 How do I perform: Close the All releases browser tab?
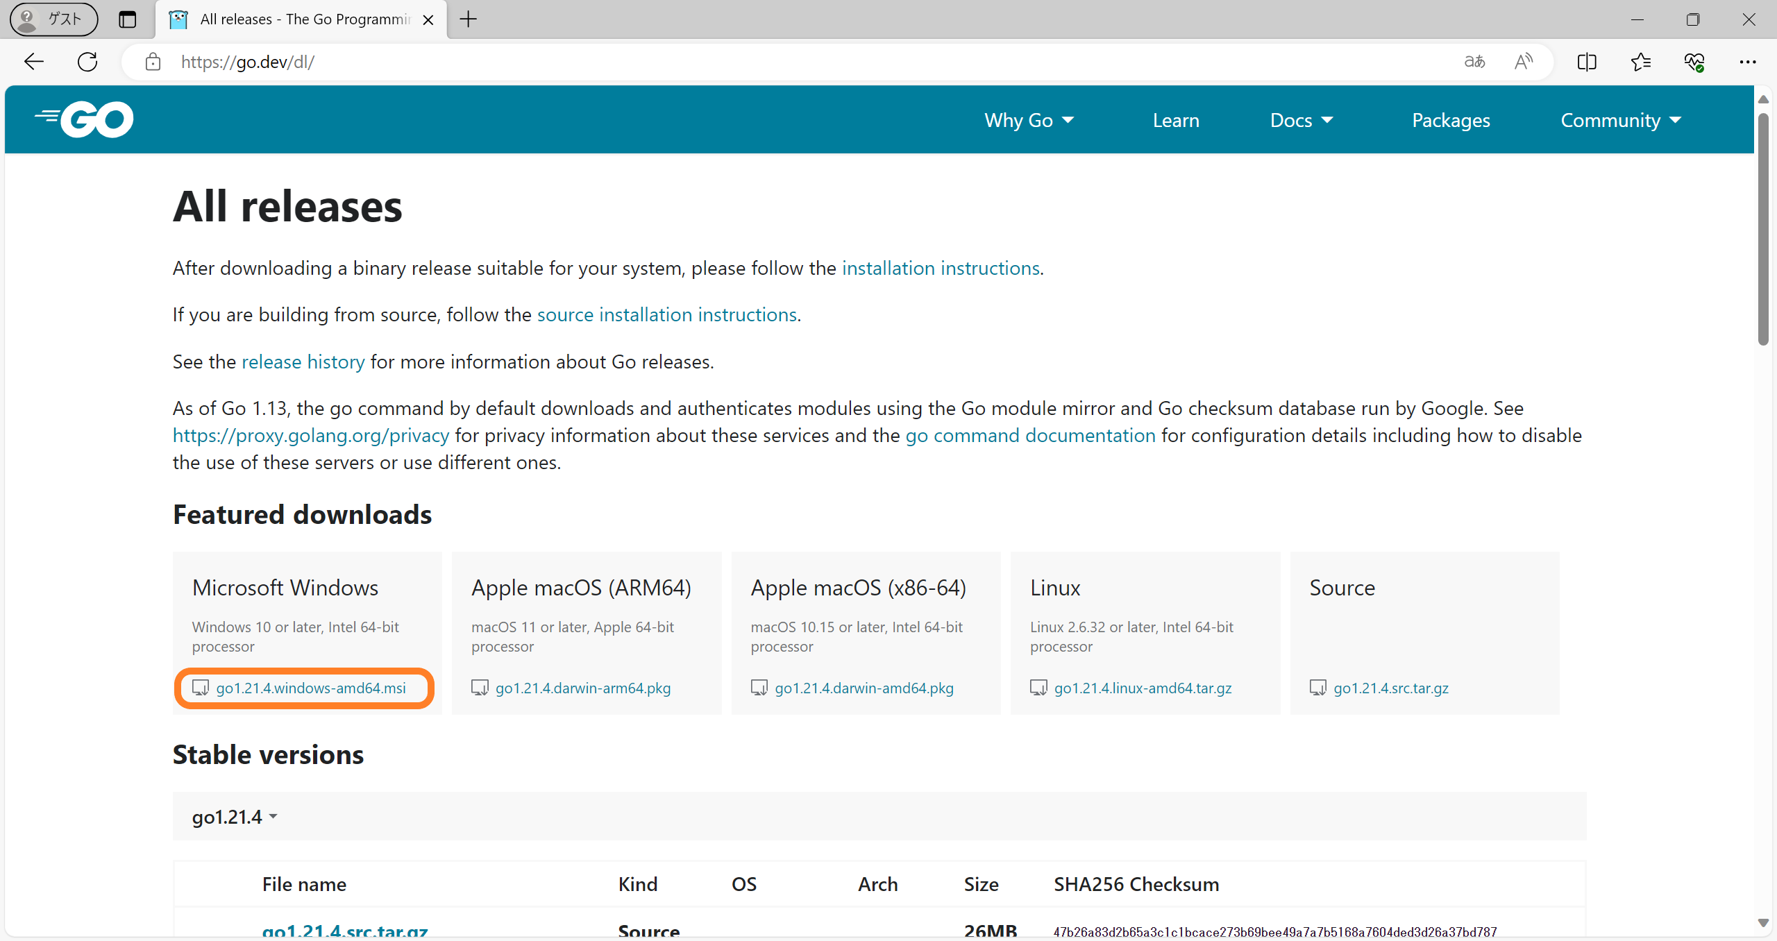428,19
